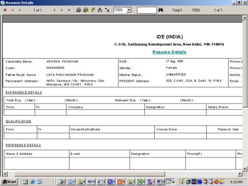Switch to the Excel taskbar button
The image size is (248, 186).
[141, 182]
